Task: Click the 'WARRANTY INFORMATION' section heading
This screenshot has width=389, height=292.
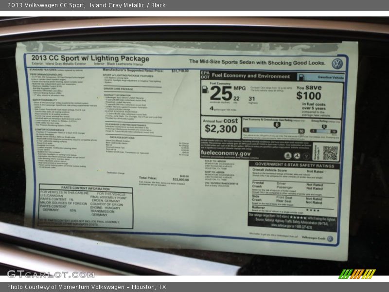Action: (x=117, y=95)
